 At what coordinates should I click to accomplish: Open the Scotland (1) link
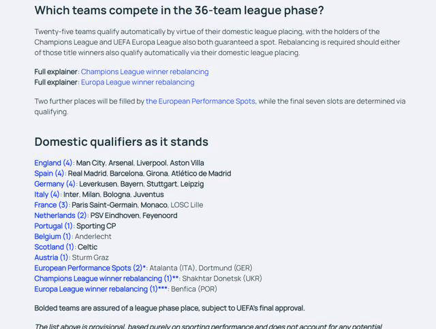coord(54,247)
